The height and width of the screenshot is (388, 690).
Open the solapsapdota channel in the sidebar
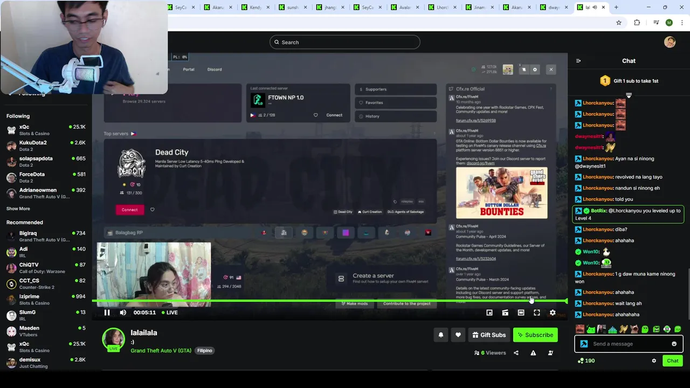coord(46,162)
